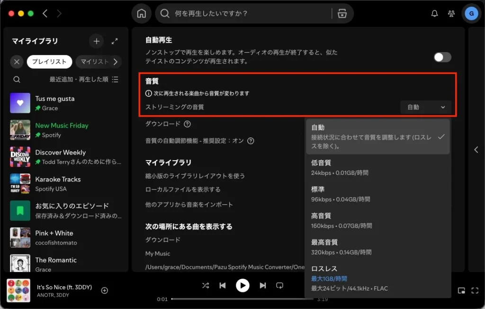Open mini player icon

point(461,291)
